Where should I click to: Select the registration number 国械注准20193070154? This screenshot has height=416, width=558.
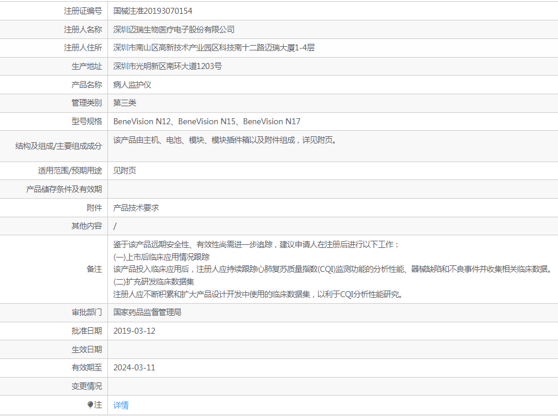pyautogui.click(x=152, y=11)
